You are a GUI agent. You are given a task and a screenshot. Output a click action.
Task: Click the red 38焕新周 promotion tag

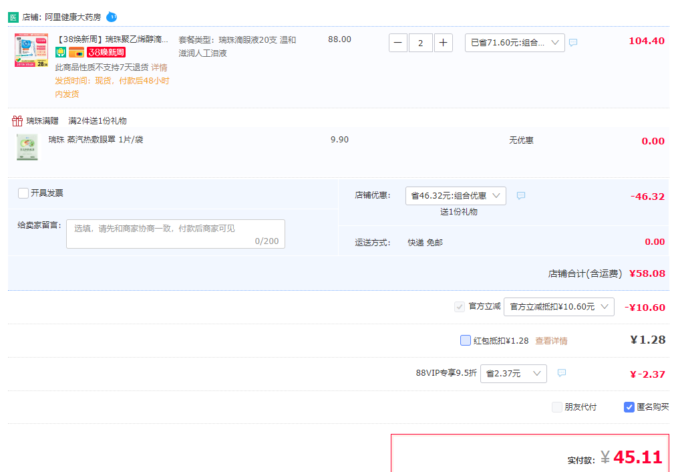click(x=106, y=53)
